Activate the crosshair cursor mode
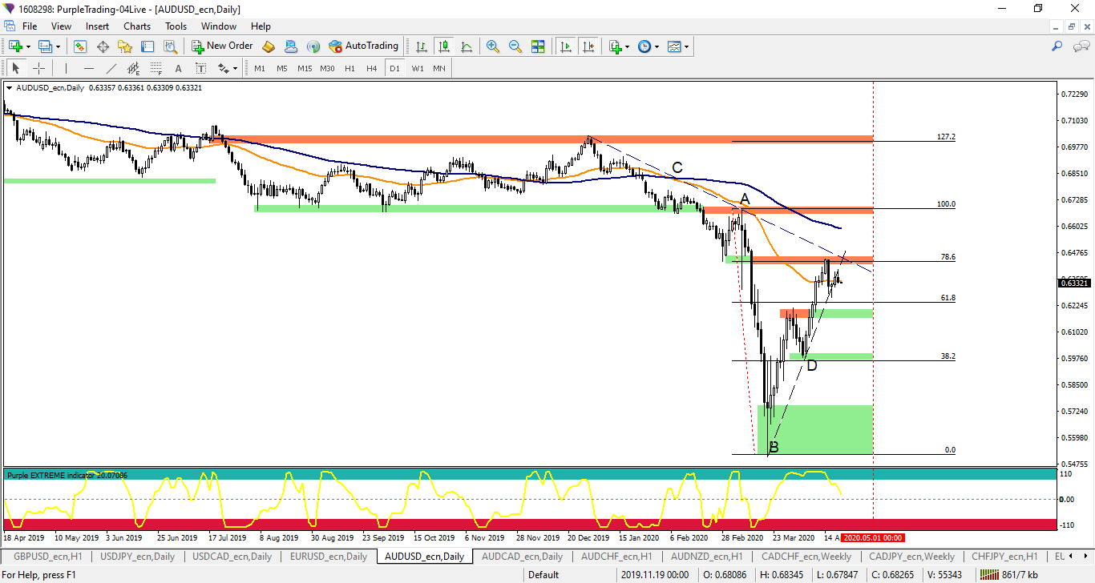 pyautogui.click(x=38, y=68)
